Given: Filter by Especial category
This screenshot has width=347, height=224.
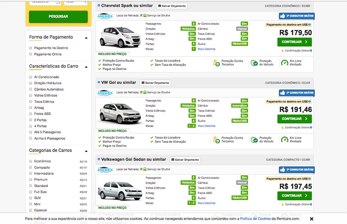Looking at the screenshot, I should click(x=30, y=210).
